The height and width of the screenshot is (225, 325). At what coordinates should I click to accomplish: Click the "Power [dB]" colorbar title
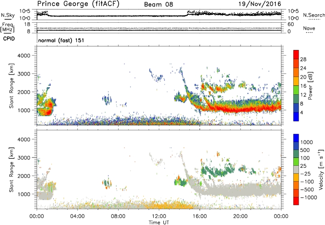click(x=310, y=86)
